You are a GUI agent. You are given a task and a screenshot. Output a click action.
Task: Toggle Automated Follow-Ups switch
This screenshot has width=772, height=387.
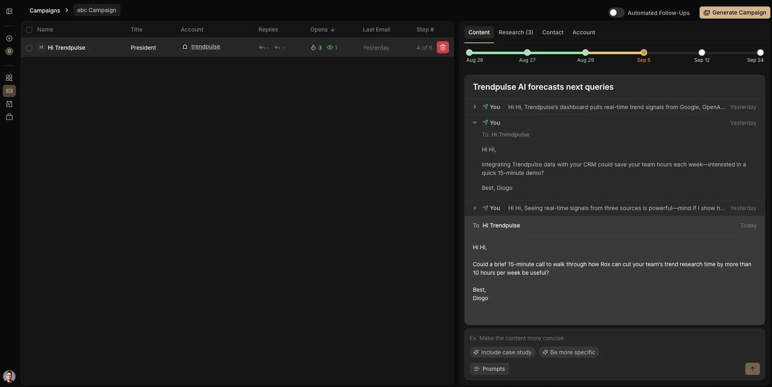click(616, 13)
